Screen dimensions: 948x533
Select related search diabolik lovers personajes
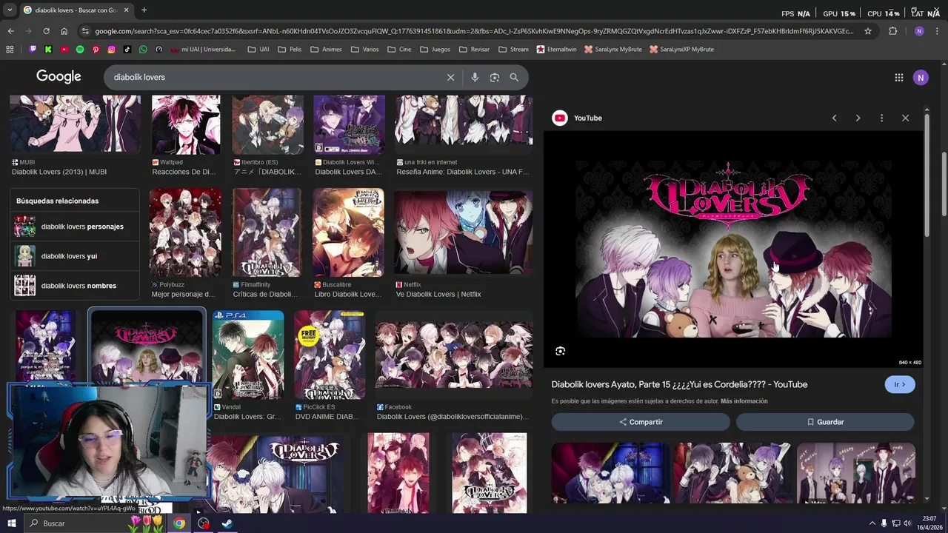click(76, 227)
